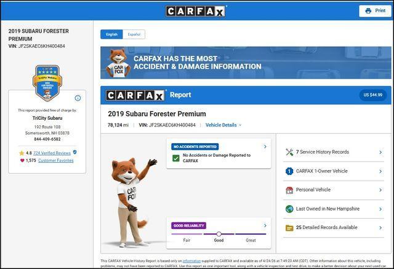Click the 78,124 mi mileage value
394x269 pixels.
tap(118, 125)
